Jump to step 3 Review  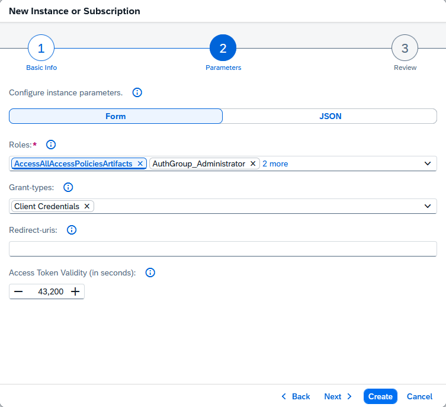tap(405, 49)
